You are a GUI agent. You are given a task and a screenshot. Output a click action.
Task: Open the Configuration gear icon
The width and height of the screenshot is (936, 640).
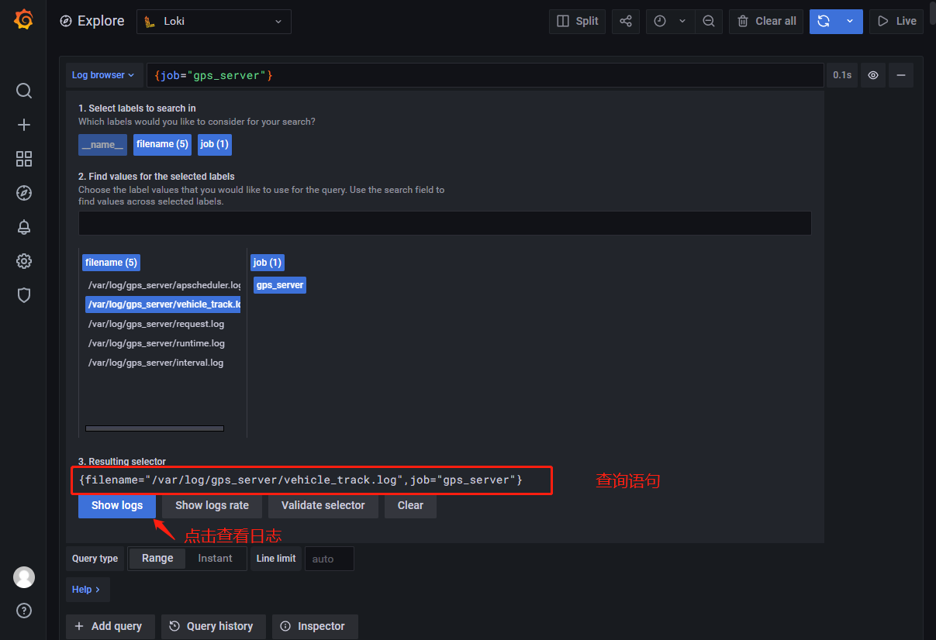point(24,261)
